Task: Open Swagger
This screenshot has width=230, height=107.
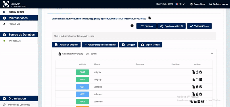Action: pyautogui.click(x=128, y=45)
